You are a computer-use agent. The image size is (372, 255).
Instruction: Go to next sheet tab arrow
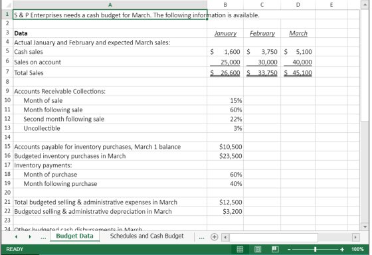(x=30, y=236)
